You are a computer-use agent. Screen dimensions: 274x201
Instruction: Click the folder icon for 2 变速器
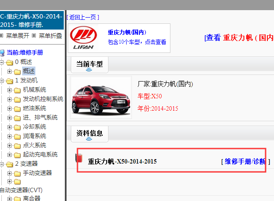click(x=10, y=164)
